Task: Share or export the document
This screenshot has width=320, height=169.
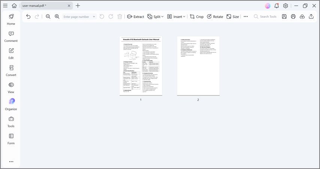Action: point(311,17)
